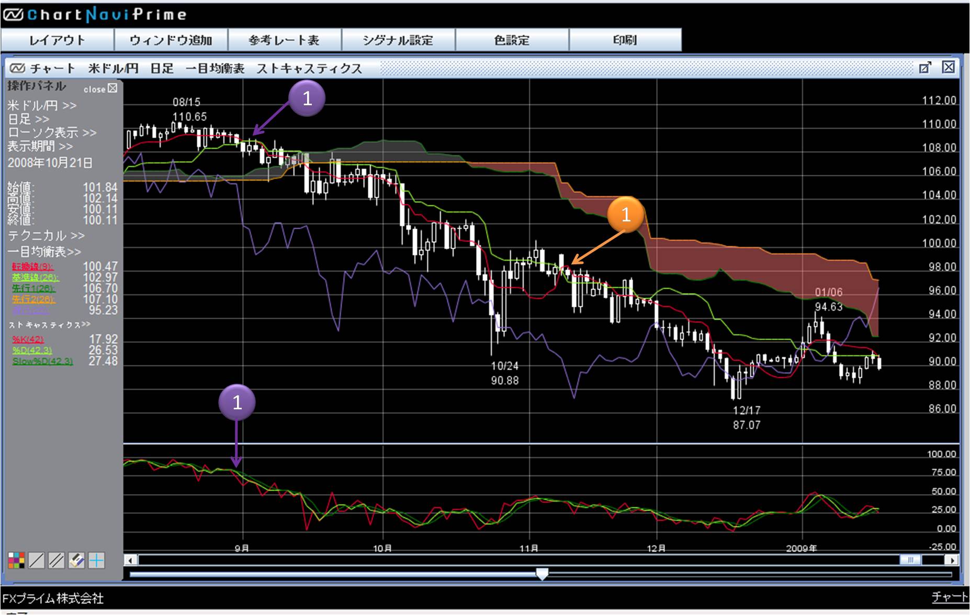Open the ウィンドウ追加 menu

pos(171,40)
